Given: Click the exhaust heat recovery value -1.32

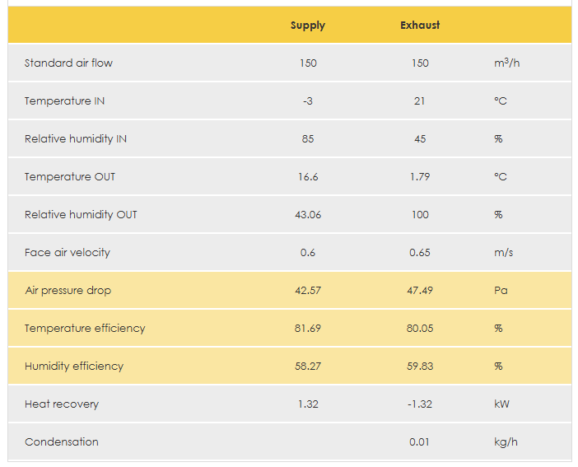Looking at the screenshot, I should tap(420, 404).
